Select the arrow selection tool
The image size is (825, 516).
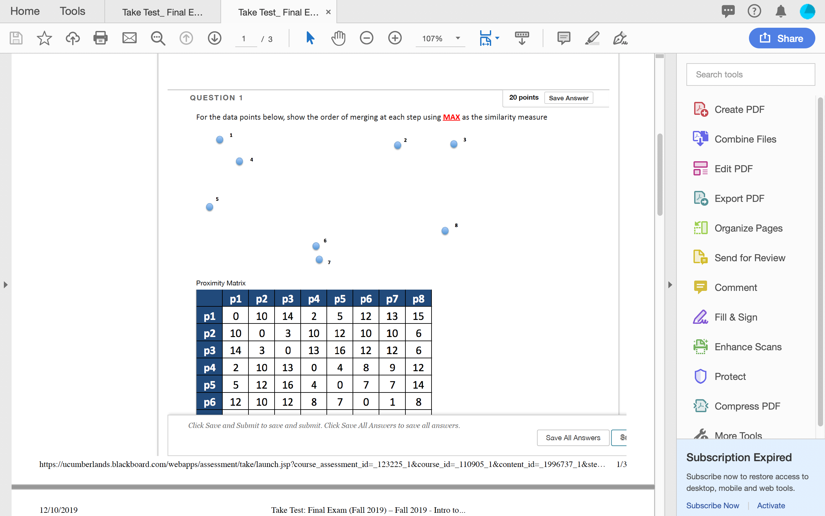pyautogui.click(x=310, y=38)
